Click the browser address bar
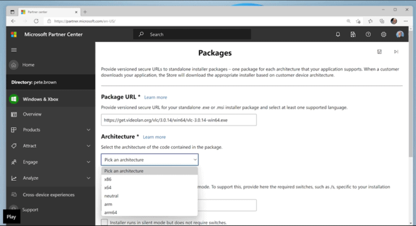The image size is (416, 226). [196, 21]
